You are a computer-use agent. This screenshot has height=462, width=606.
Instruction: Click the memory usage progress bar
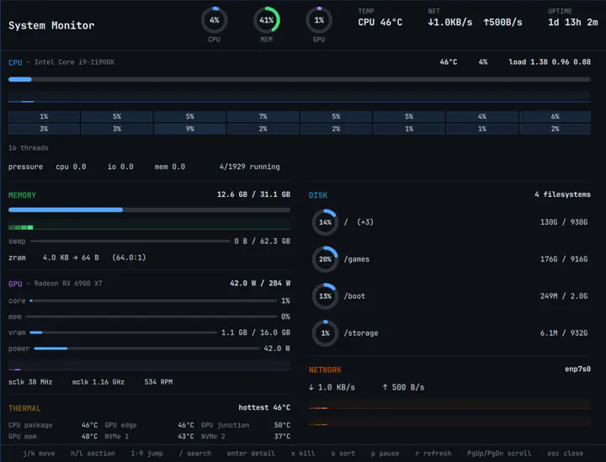tap(149, 210)
